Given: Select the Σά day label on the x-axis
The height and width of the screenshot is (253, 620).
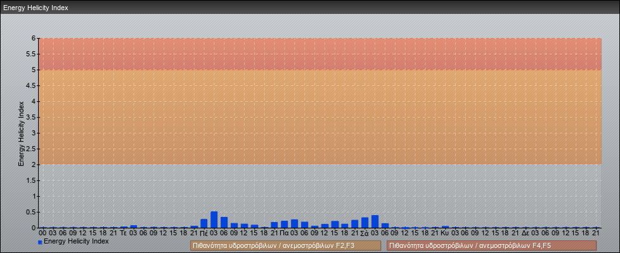Looking at the screenshot, I should click(365, 233).
